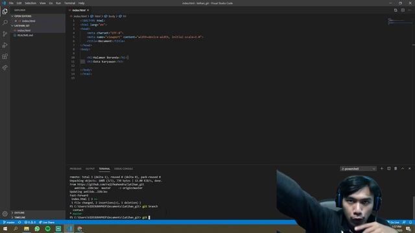Maximize the terminal panel size

pos(403,168)
